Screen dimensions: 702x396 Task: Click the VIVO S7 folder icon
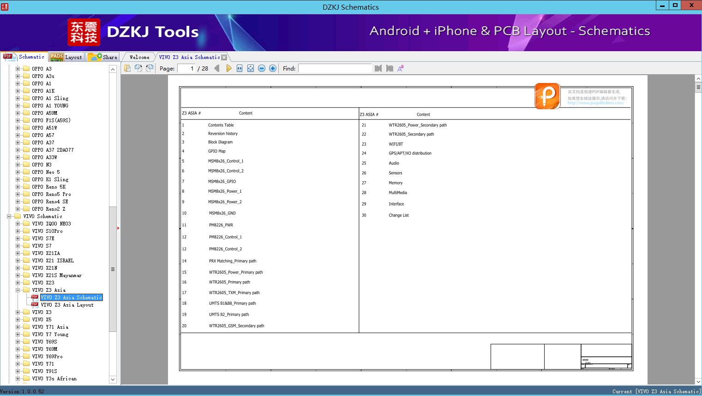pyautogui.click(x=26, y=246)
